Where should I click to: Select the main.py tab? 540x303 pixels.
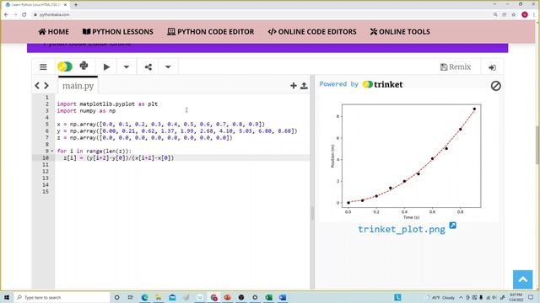coord(78,86)
